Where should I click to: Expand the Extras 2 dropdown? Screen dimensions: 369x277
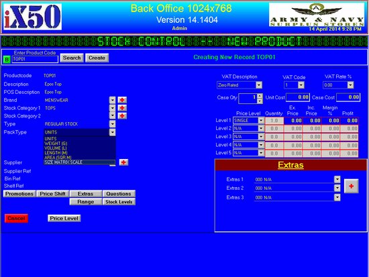(x=337, y=188)
